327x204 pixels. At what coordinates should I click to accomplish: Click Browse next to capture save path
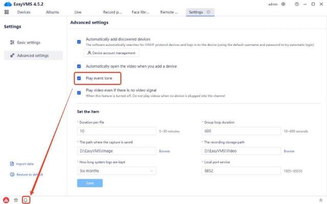[x=164, y=151]
